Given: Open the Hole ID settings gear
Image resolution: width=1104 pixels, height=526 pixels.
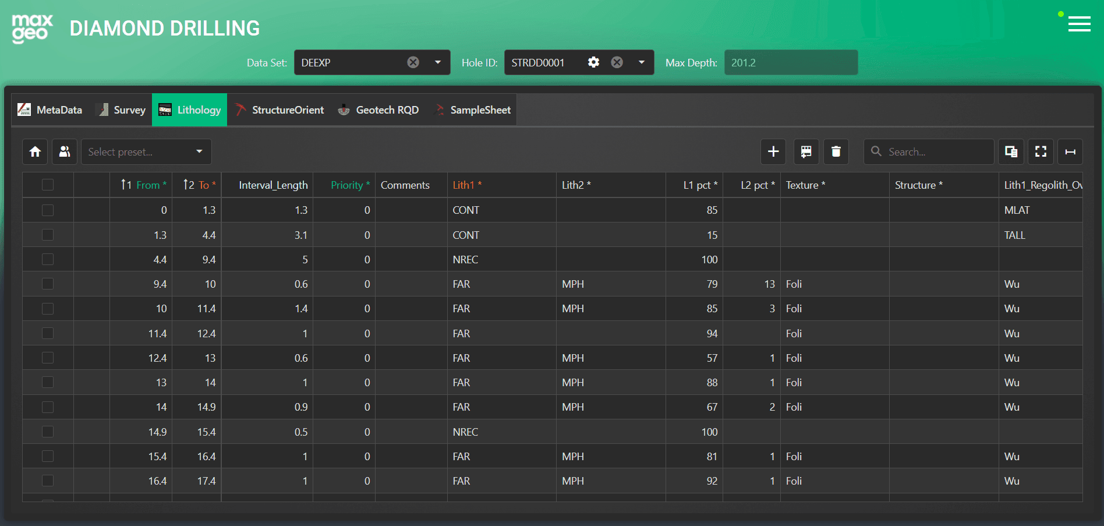Looking at the screenshot, I should 593,62.
